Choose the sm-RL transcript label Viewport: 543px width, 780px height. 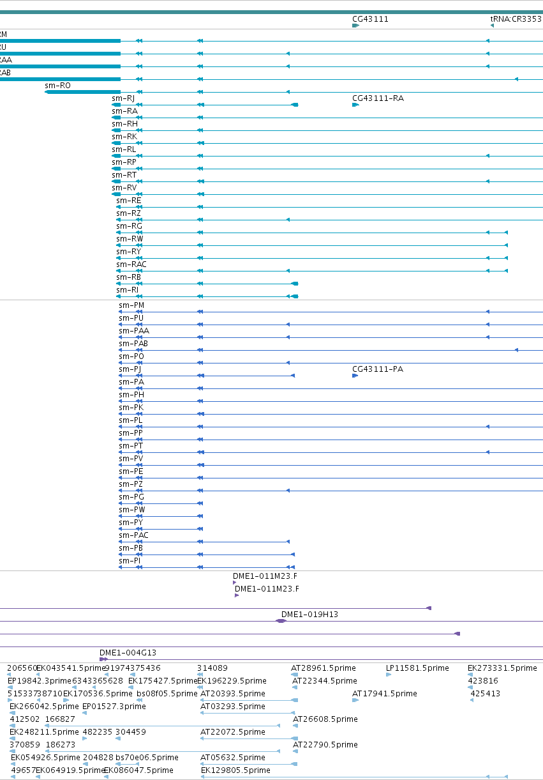point(124,149)
